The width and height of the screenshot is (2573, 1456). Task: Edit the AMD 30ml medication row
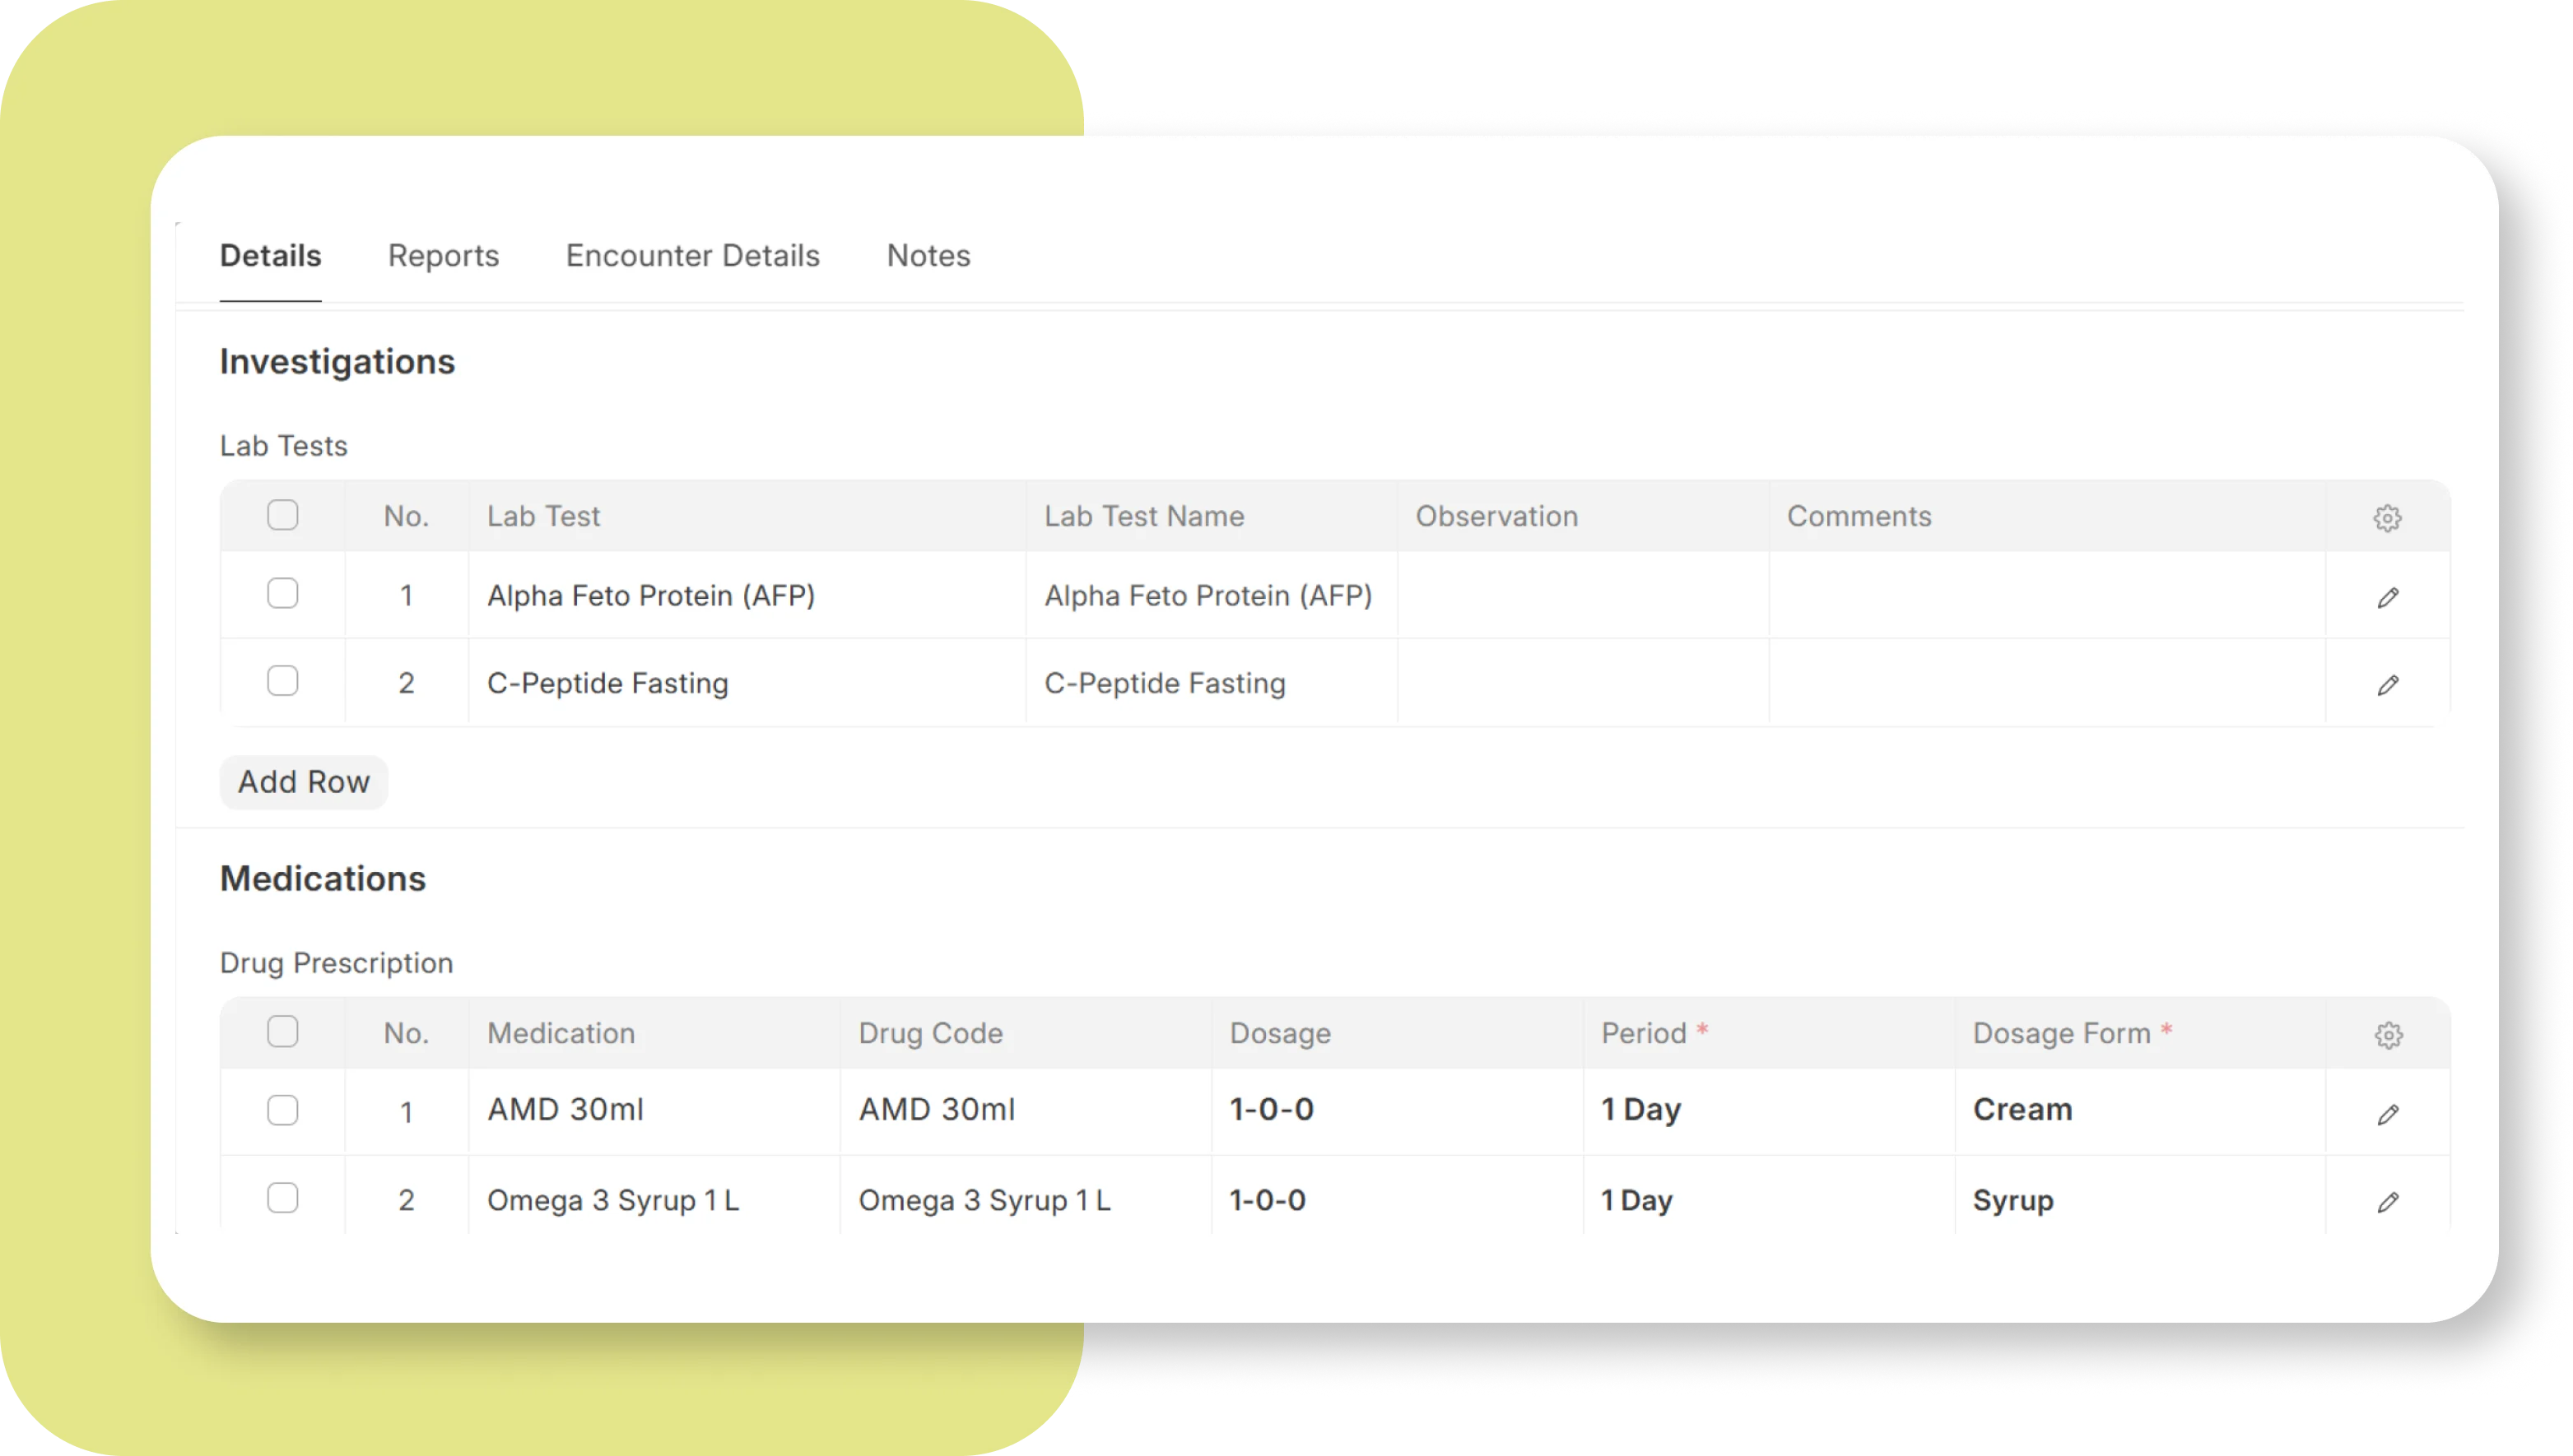click(x=2388, y=1113)
